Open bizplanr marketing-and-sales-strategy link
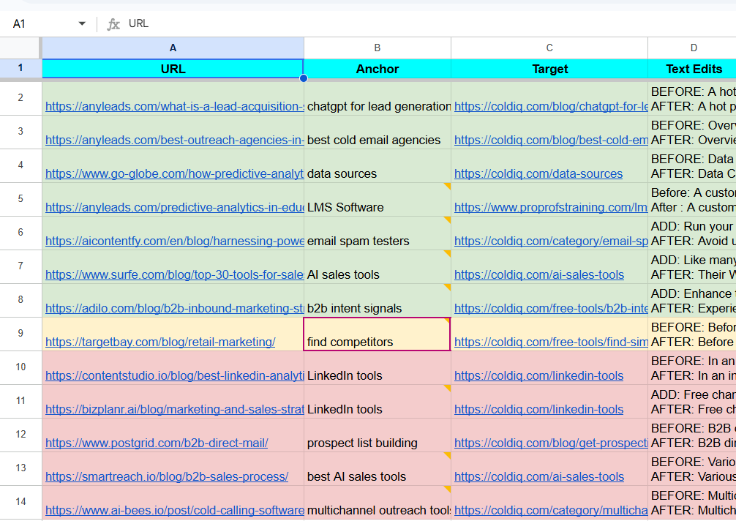Viewport: 736px width, 521px height. click(x=174, y=410)
